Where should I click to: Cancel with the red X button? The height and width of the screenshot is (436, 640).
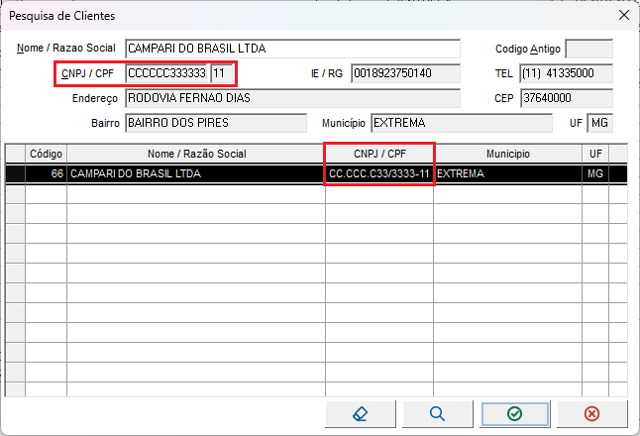[591, 414]
